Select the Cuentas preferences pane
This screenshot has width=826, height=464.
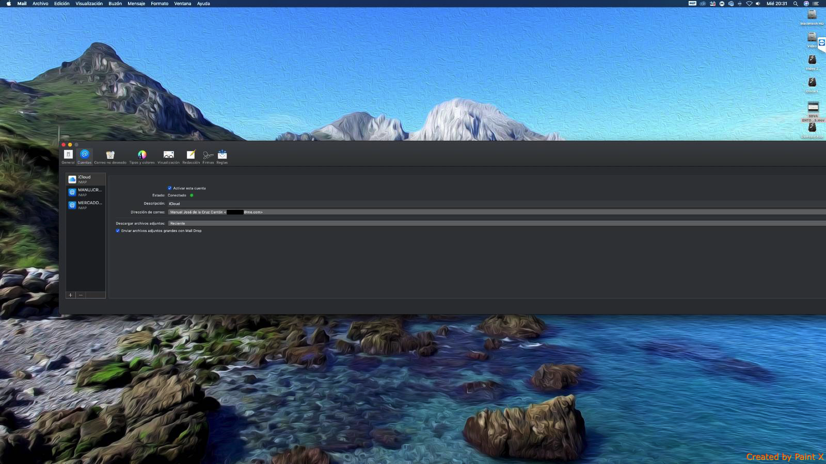tap(84, 156)
